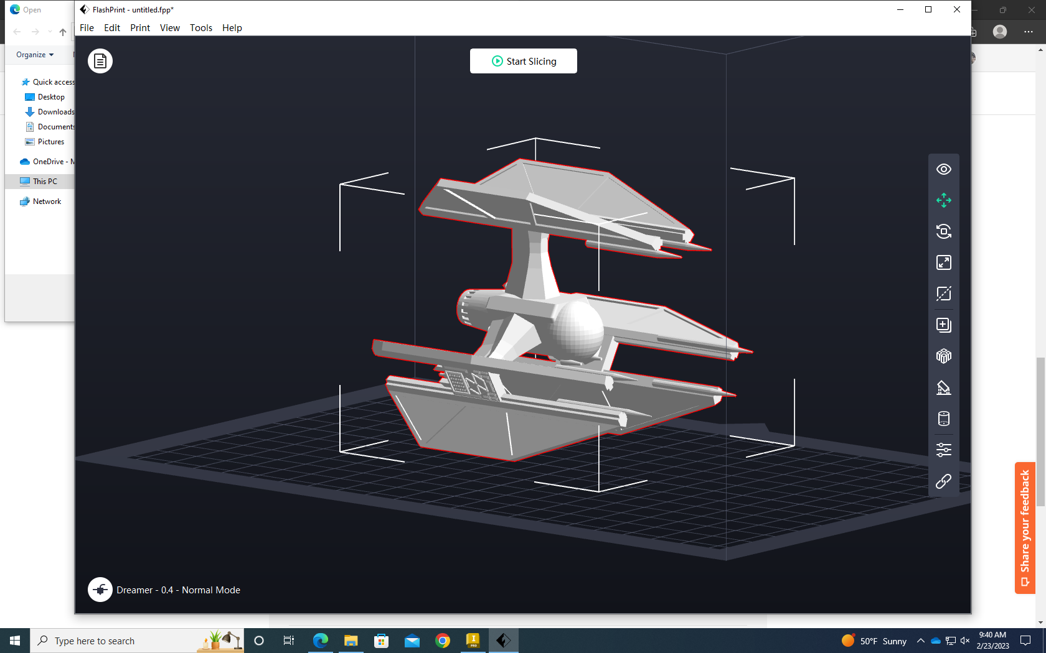Select the Rotate tool in right toolbar

click(x=944, y=231)
